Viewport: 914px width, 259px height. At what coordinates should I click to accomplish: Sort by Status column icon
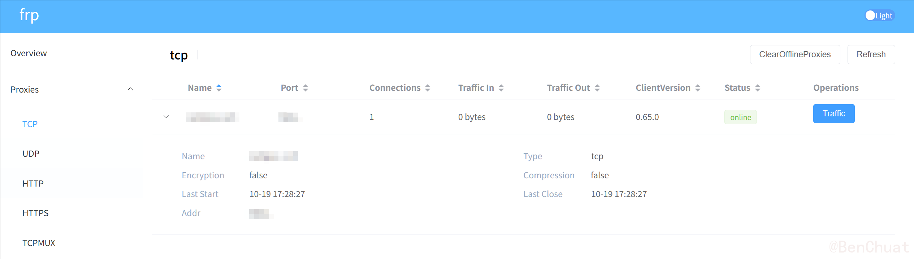[x=758, y=88]
